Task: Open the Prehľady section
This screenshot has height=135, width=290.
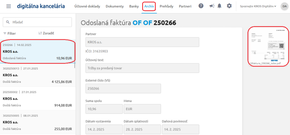Action: coord(167,6)
